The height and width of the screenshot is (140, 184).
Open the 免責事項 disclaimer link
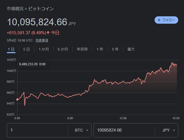[x=42, y=40]
